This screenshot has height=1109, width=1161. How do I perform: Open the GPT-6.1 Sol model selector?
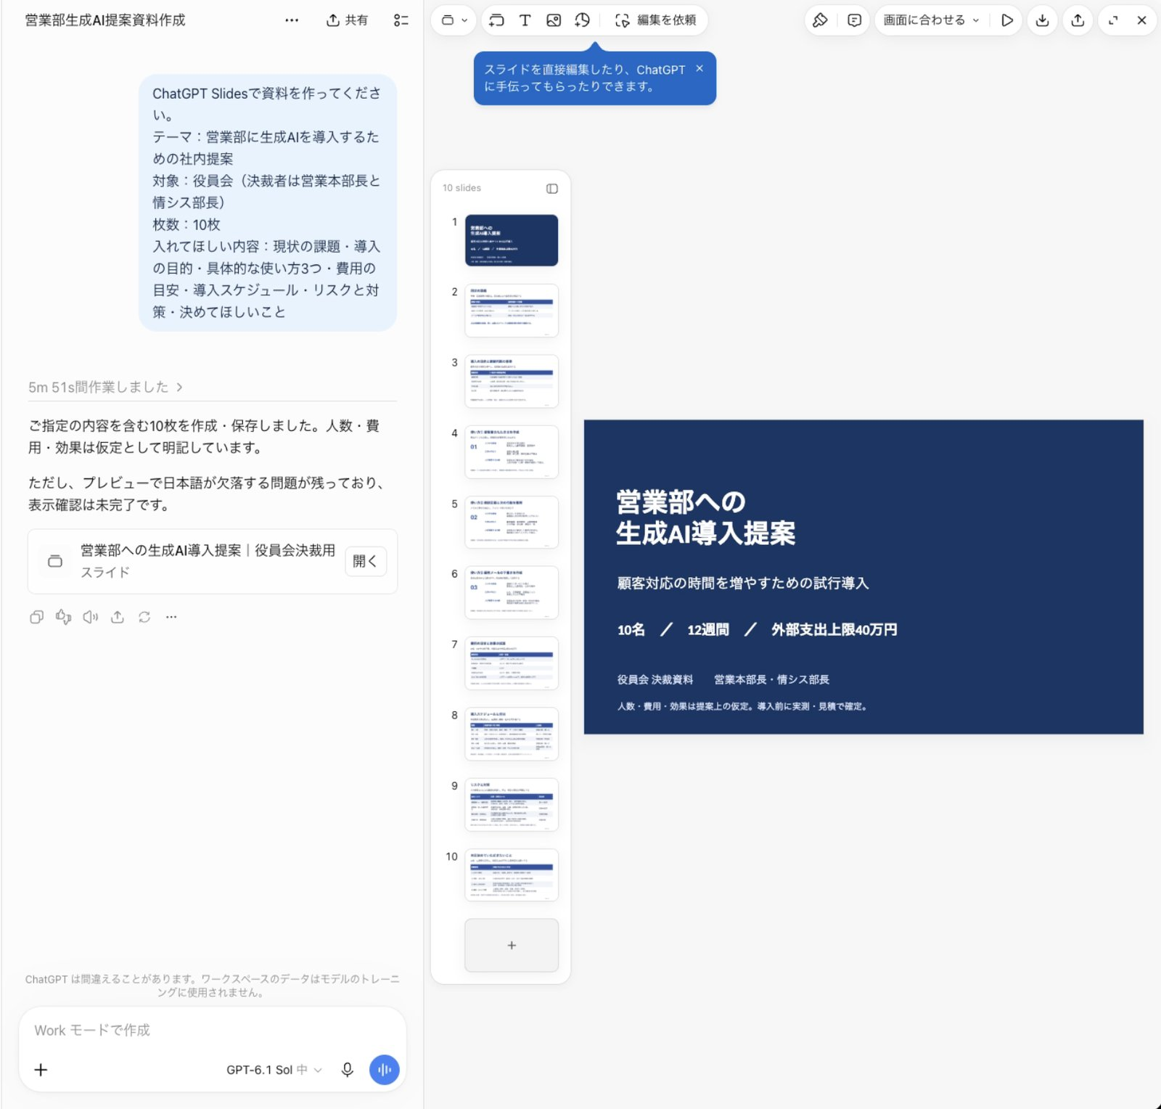[274, 1070]
